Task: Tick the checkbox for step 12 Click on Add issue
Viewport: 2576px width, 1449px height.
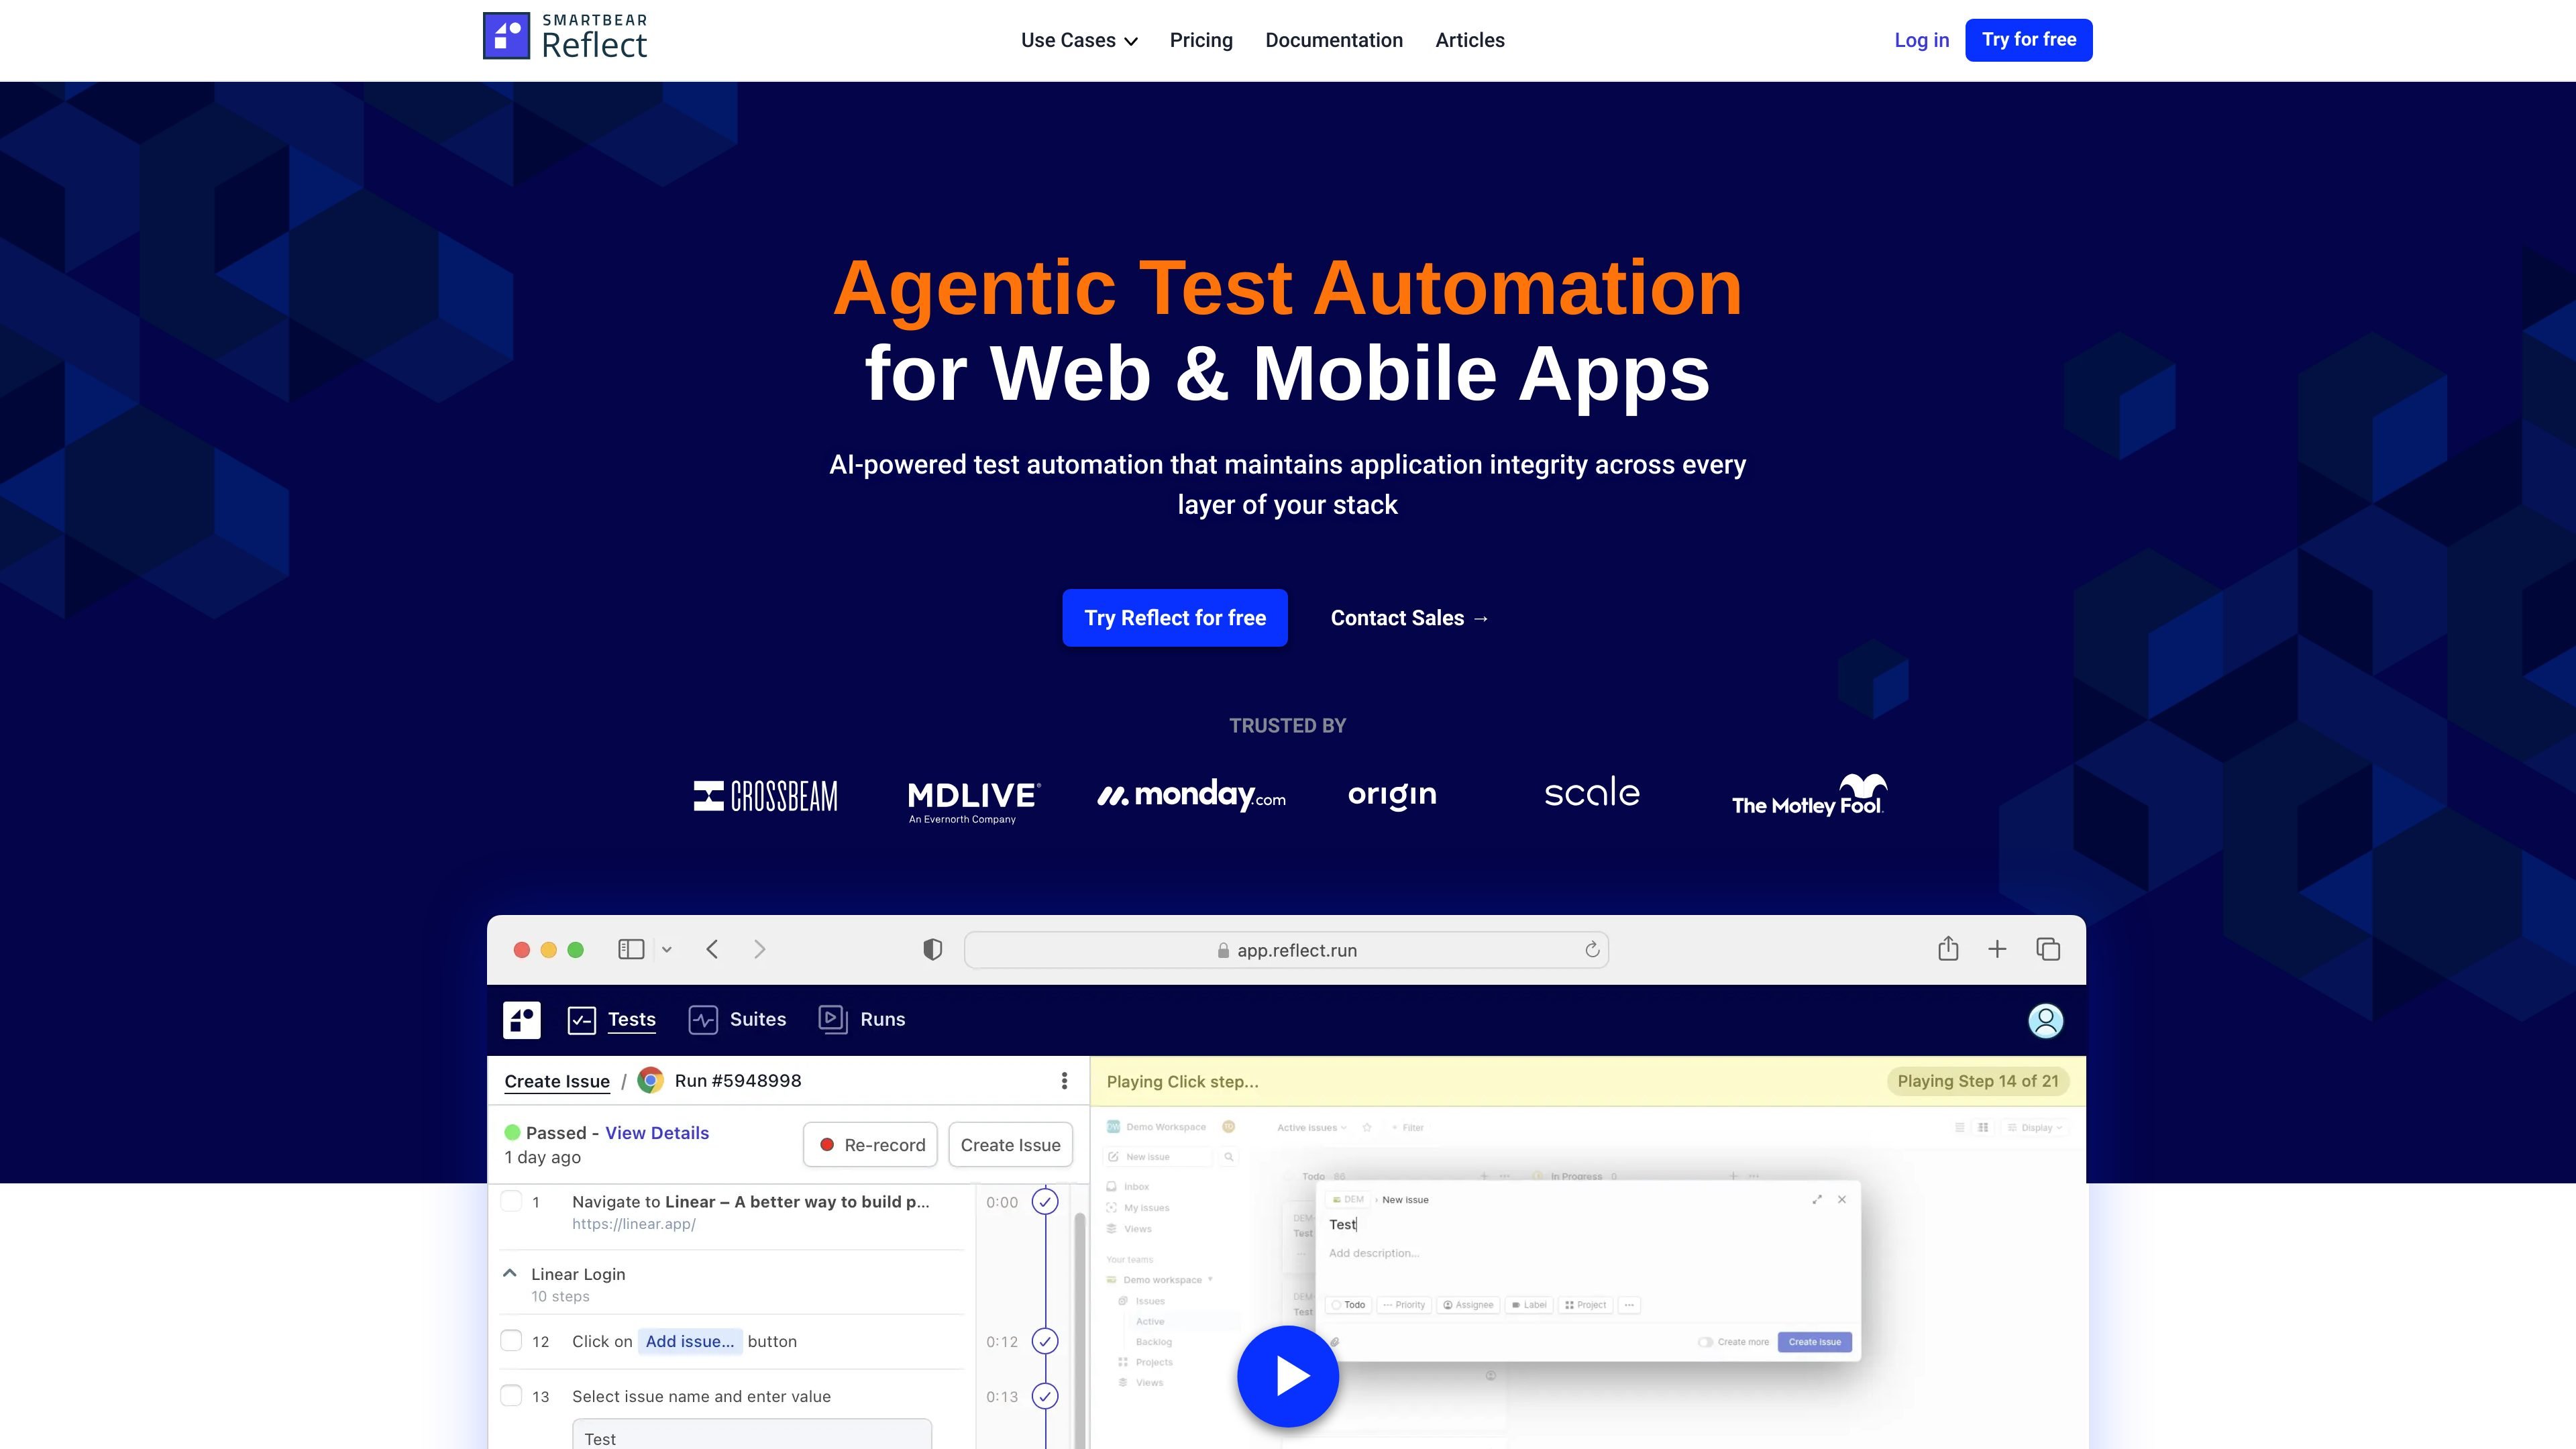Action: click(x=511, y=1341)
